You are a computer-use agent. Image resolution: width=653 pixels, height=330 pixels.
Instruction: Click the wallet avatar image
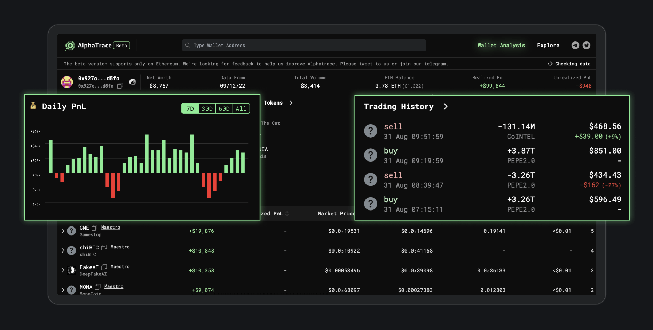point(67,82)
